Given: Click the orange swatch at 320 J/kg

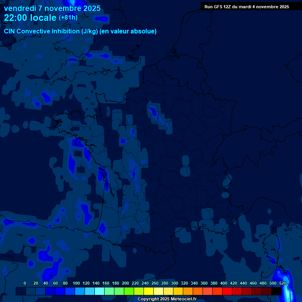Looking at the screenshot, I should pyautogui.click(x=188, y=291).
